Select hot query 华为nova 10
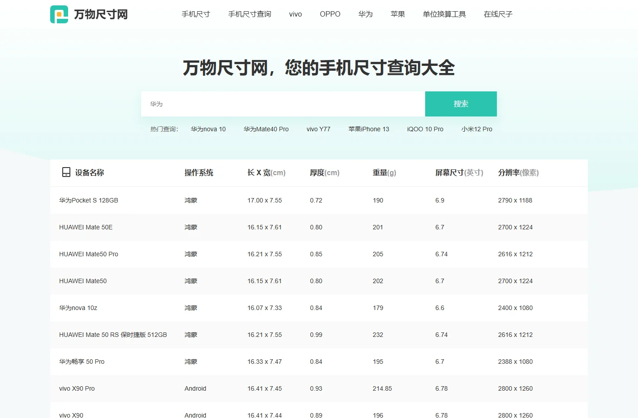638x418 pixels. (x=208, y=129)
